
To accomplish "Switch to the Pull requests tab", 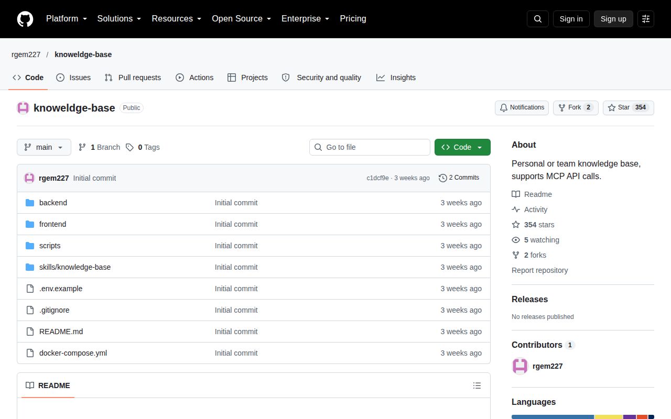I will click(x=133, y=78).
